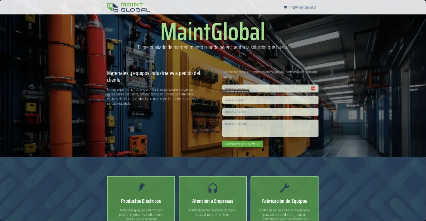426x221 pixels.
Task: Submit with Hablemos de un proyecto button
Action: click(x=243, y=144)
